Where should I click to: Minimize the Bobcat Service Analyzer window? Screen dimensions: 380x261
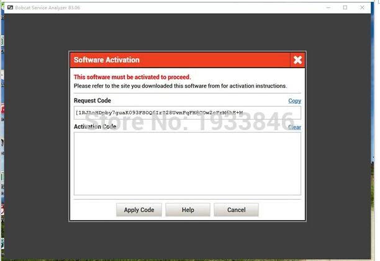[328, 7]
